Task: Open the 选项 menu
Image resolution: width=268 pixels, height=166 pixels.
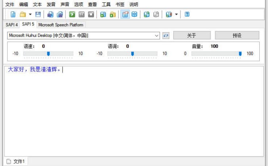Action: click(x=78, y=4)
